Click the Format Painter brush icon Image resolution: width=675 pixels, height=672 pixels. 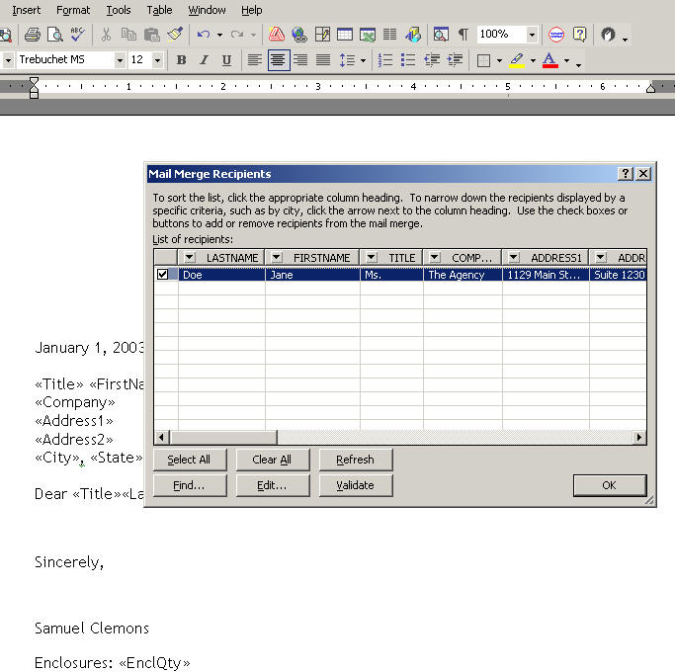175,35
